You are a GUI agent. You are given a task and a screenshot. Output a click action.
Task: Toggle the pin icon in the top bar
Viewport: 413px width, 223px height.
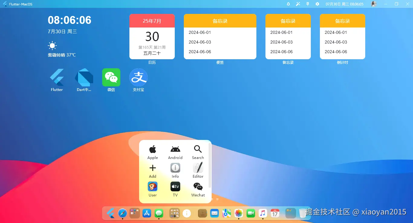pyautogui.click(x=308, y=4)
